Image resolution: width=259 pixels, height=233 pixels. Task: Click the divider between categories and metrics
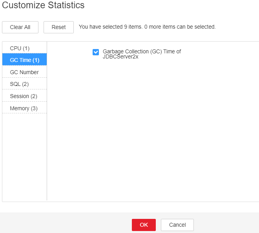[x=47, y=121]
